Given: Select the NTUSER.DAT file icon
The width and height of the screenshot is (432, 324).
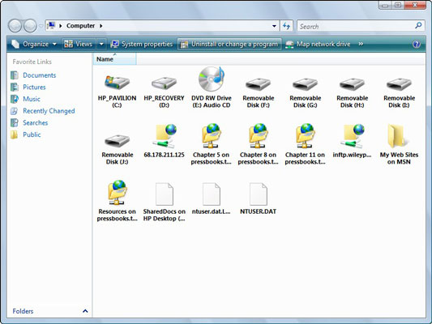Looking at the screenshot, I should pyautogui.click(x=259, y=194).
